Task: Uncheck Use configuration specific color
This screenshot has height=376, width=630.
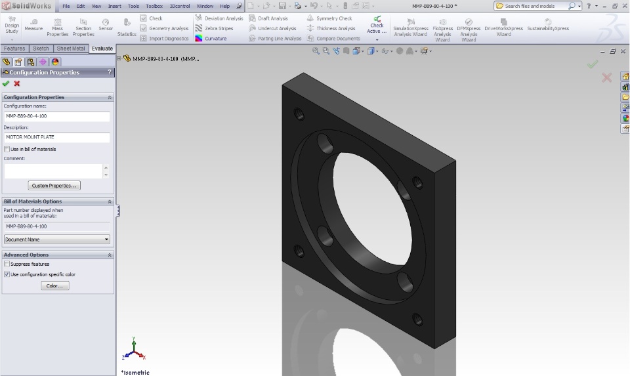Action: [7, 274]
